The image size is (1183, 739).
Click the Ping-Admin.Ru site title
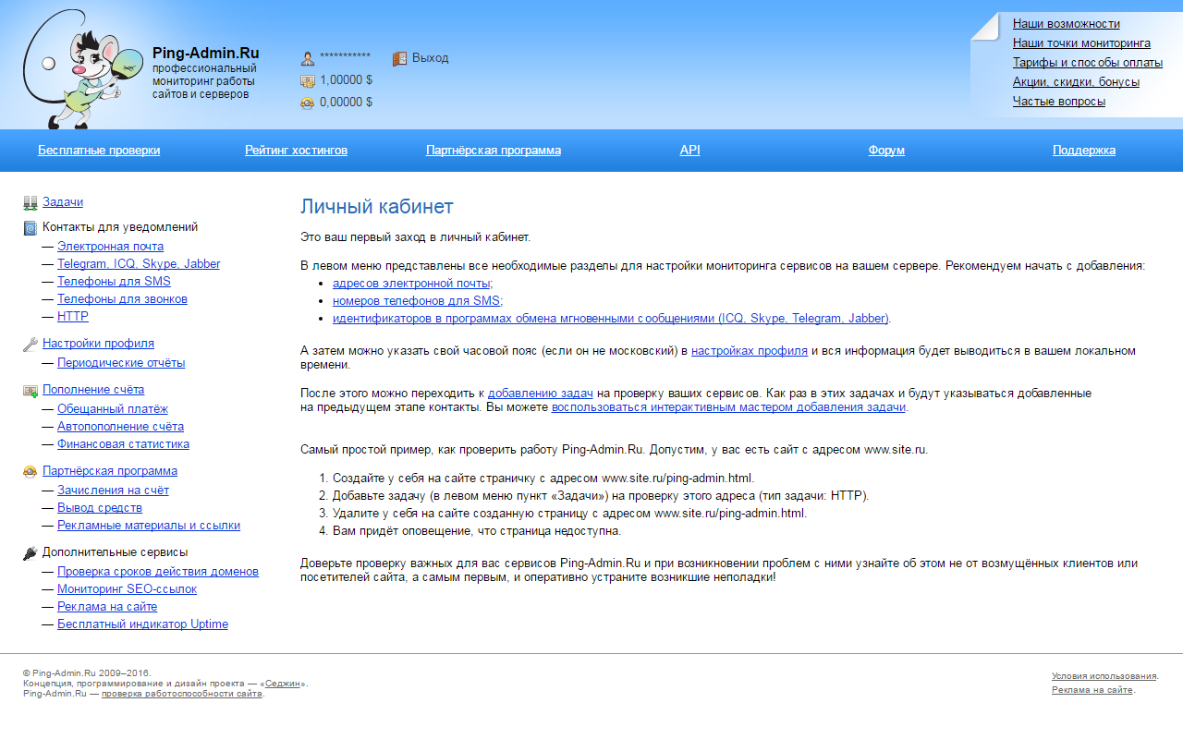(x=205, y=54)
